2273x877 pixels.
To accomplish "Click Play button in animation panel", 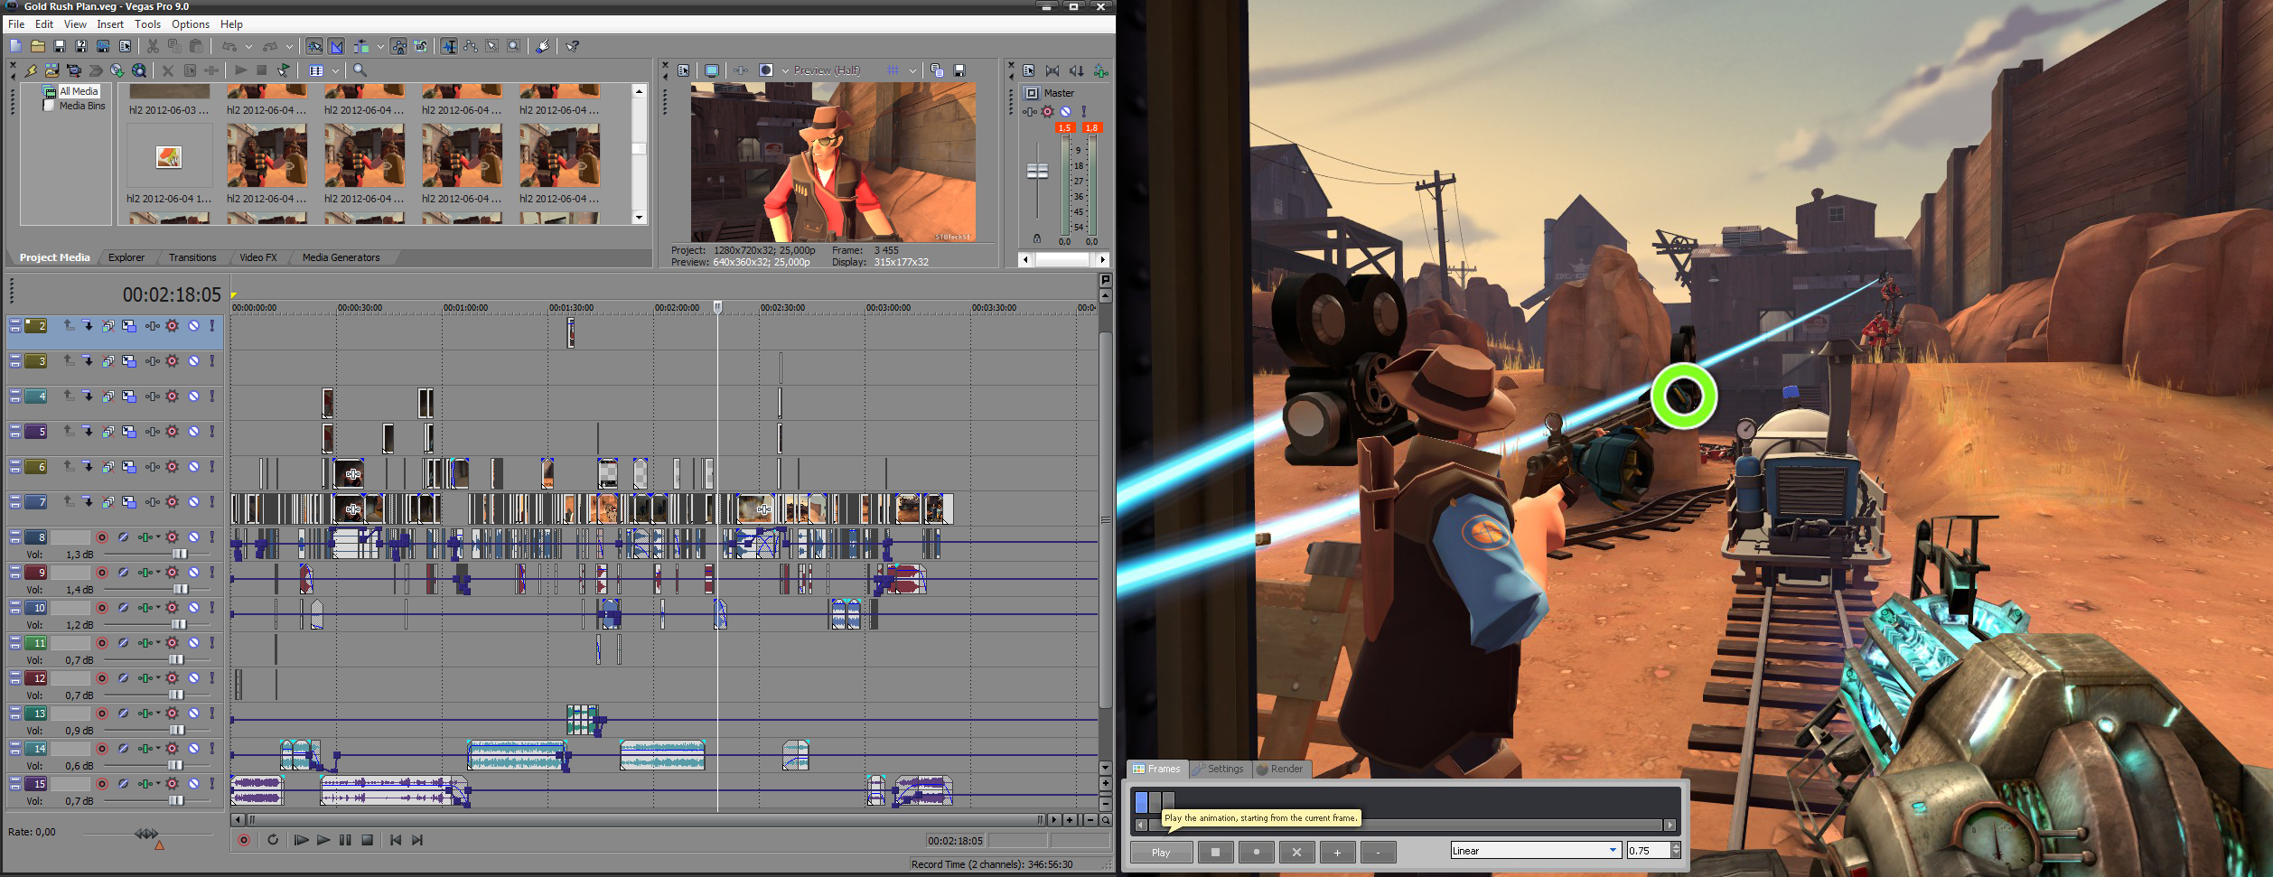I will pyautogui.click(x=1161, y=852).
